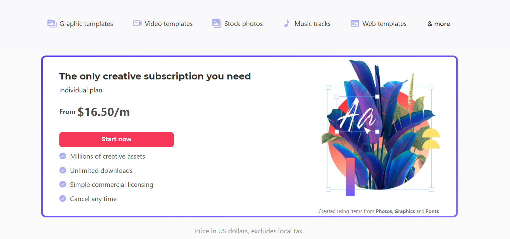
Task: Click the Web templates layout icon
Action: coord(355,24)
